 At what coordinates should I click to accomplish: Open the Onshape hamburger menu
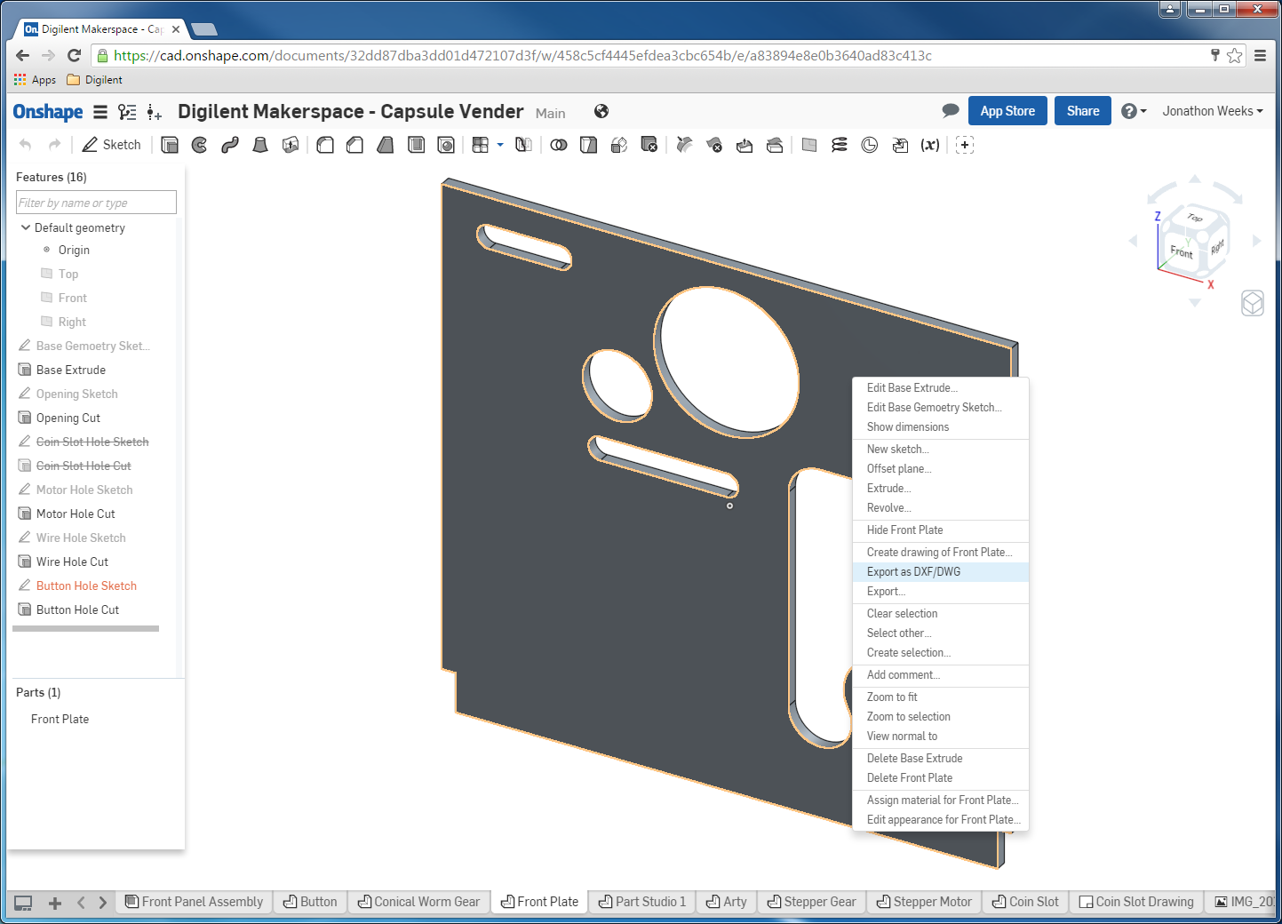(x=100, y=112)
